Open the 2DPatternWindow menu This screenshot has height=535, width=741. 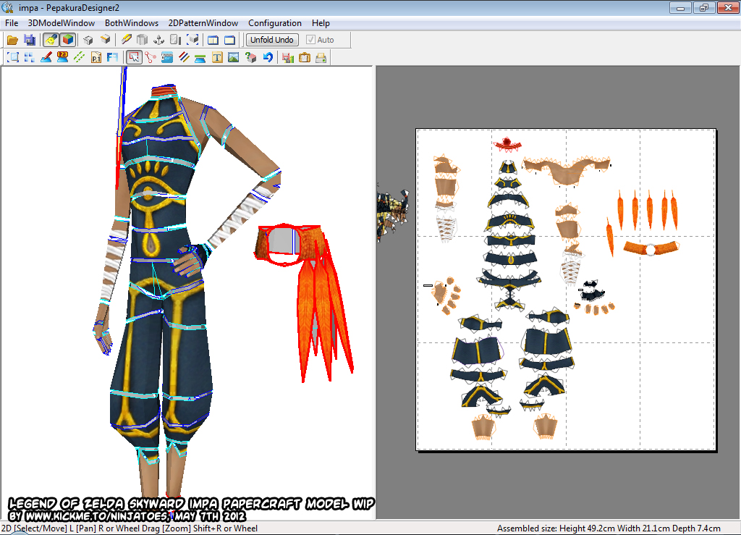point(203,23)
